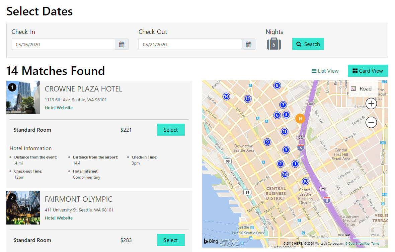This screenshot has height=252, width=395.
Task: Click map pin number 9
Action: [267, 142]
